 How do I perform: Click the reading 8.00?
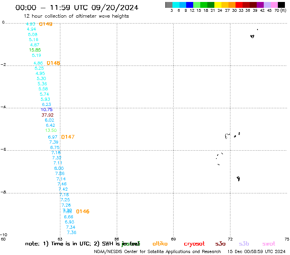59,168
